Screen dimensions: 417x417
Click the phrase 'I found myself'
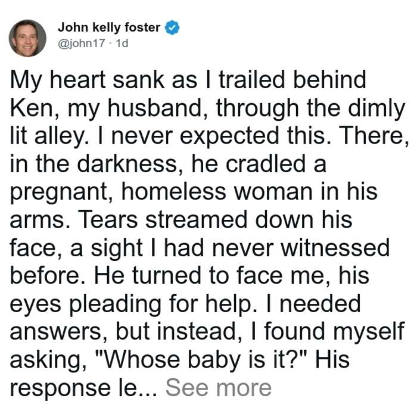[x=334, y=332]
